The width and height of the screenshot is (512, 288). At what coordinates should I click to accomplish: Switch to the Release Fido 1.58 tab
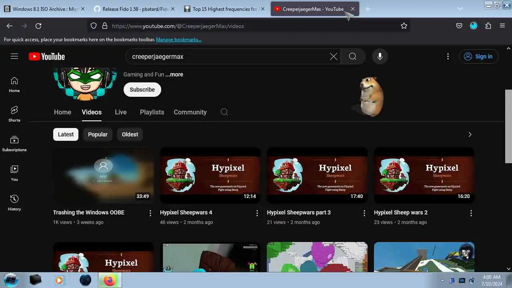[x=134, y=9]
